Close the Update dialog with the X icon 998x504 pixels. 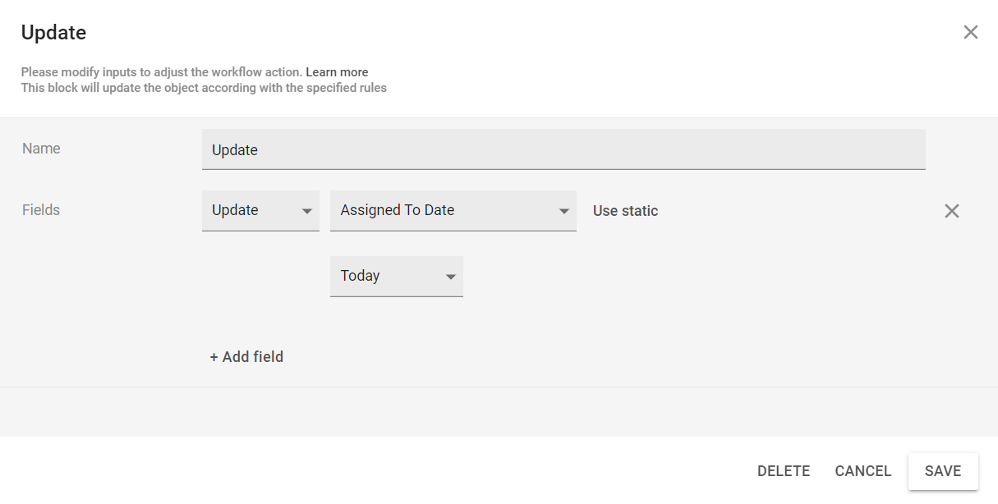coord(970,32)
